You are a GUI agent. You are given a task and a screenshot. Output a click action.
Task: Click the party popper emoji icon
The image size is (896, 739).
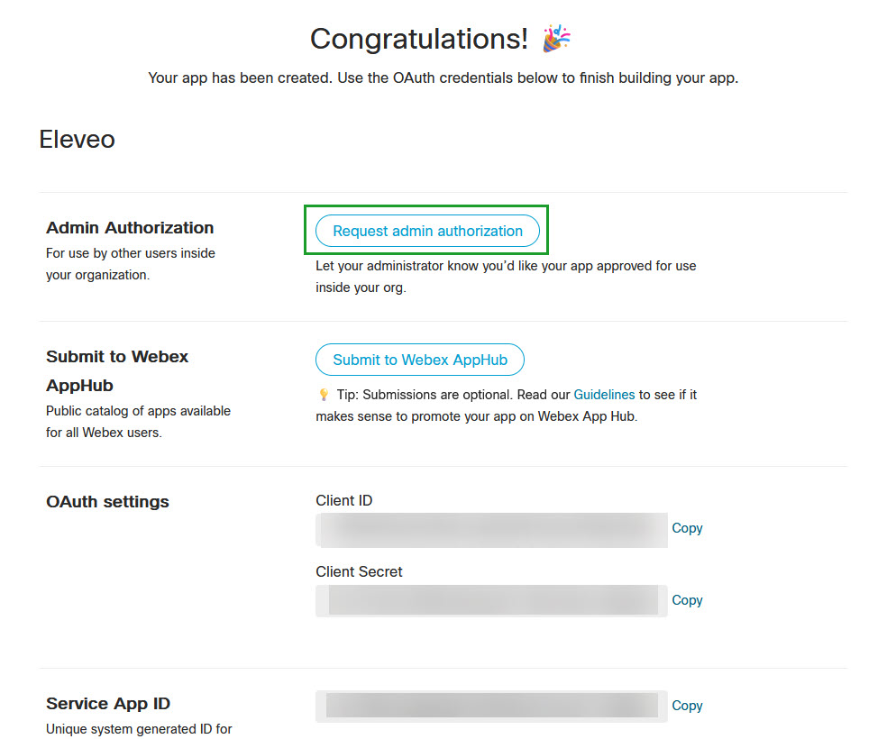[556, 39]
